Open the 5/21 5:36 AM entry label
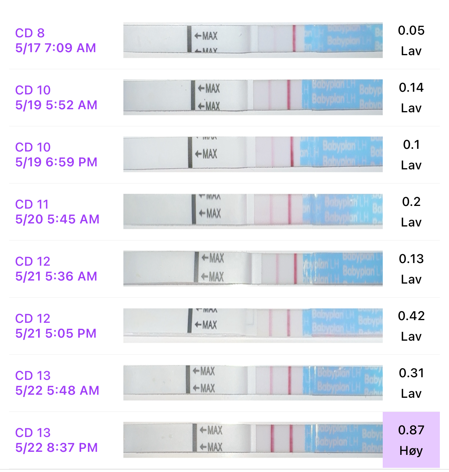This screenshot has height=472, width=449. (x=56, y=269)
